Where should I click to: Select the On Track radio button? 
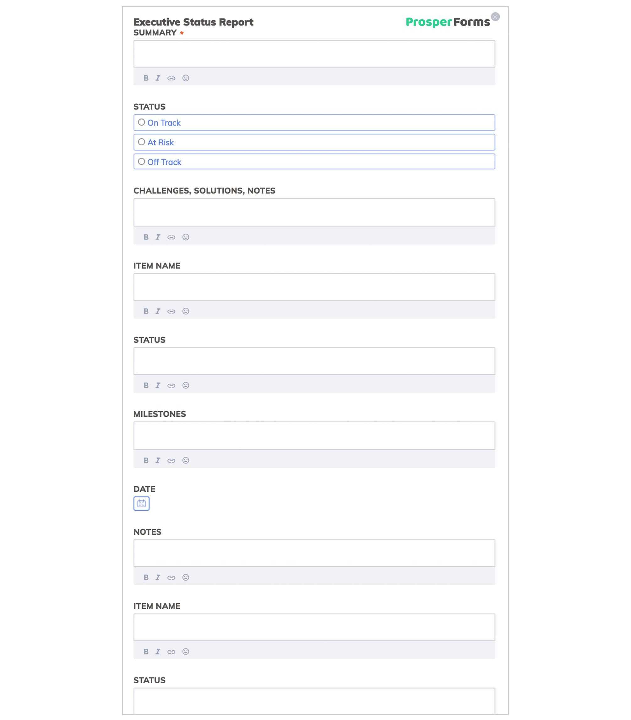pyautogui.click(x=141, y=122)
